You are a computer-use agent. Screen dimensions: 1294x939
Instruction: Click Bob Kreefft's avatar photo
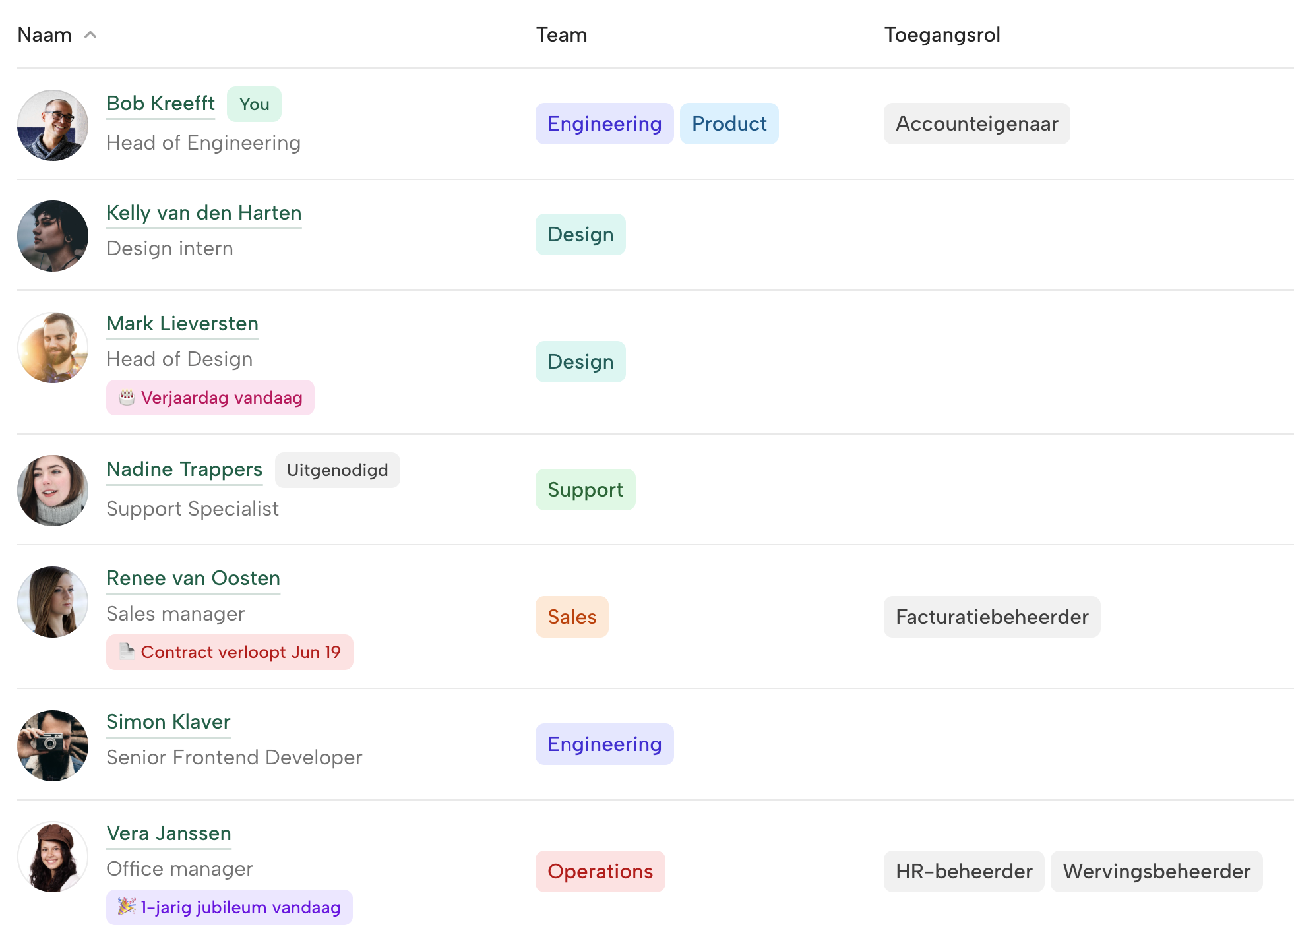click(53, 125)
